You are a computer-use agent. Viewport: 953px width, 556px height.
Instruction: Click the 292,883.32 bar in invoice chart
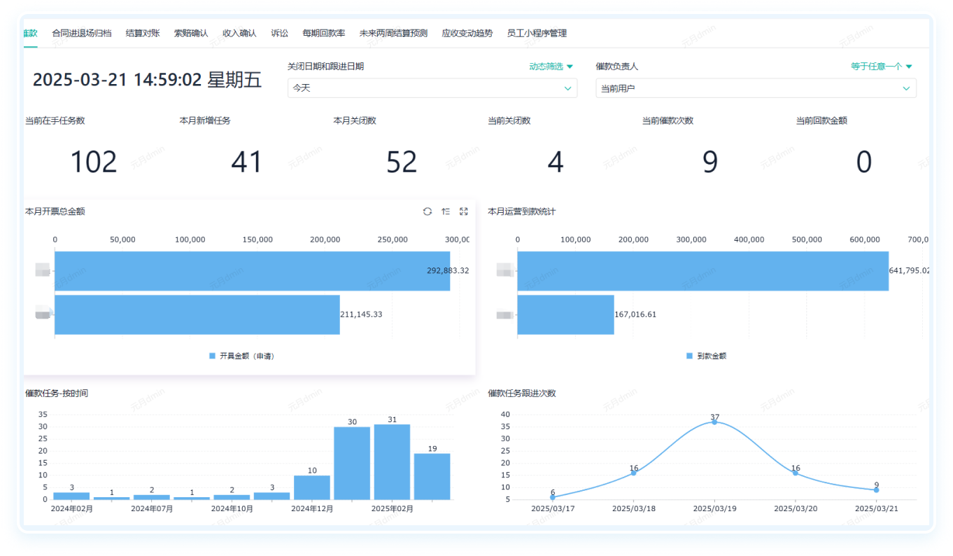[252, 271]
